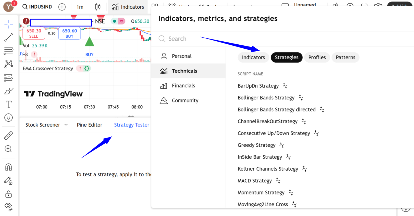This screenshot has width=414, height=216.
Task: Switch to the Indicators tab
Action: click(x=253, y=57)
